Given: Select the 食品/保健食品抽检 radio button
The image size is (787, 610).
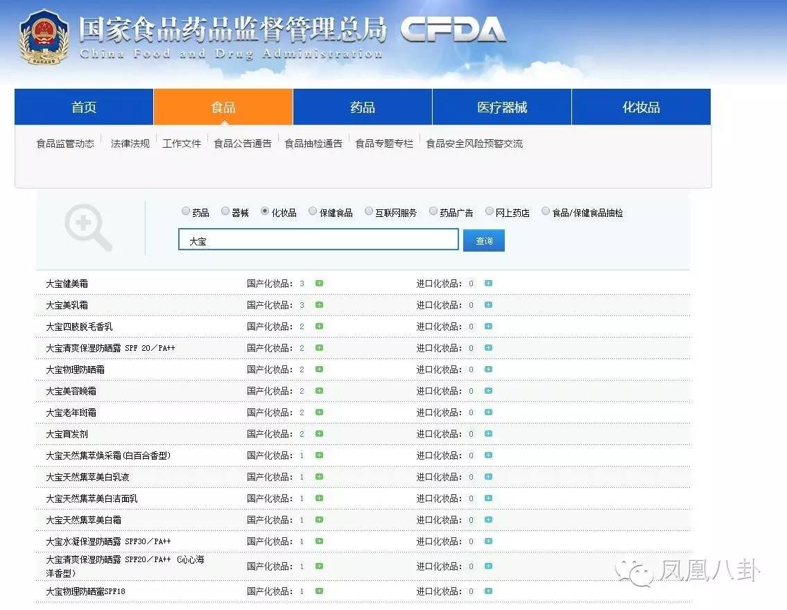Looking at the screenshot, I should click(x=546, y=211).
